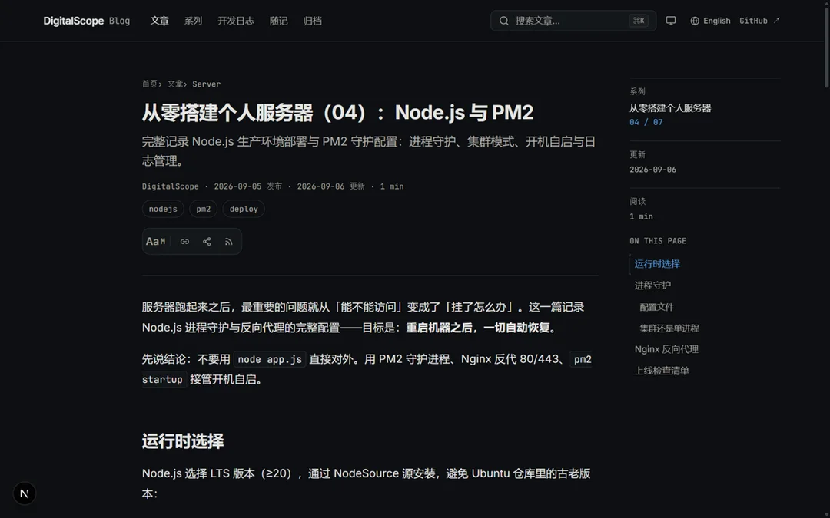This screenshot has height=518, width=830.
Task: Click the Server breadcrumb
Action: (x=207, y=84)
